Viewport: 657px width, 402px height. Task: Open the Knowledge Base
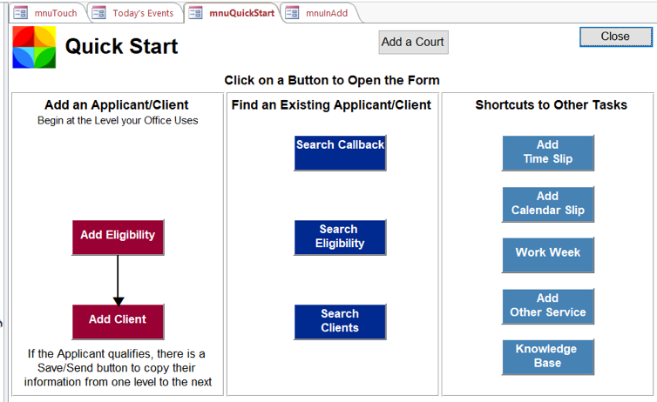(548, 356)
